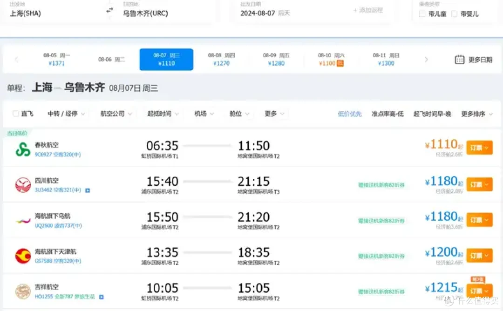
Task: Select the 08-07 ¥1110 date tab
Action: pos(166,59)
